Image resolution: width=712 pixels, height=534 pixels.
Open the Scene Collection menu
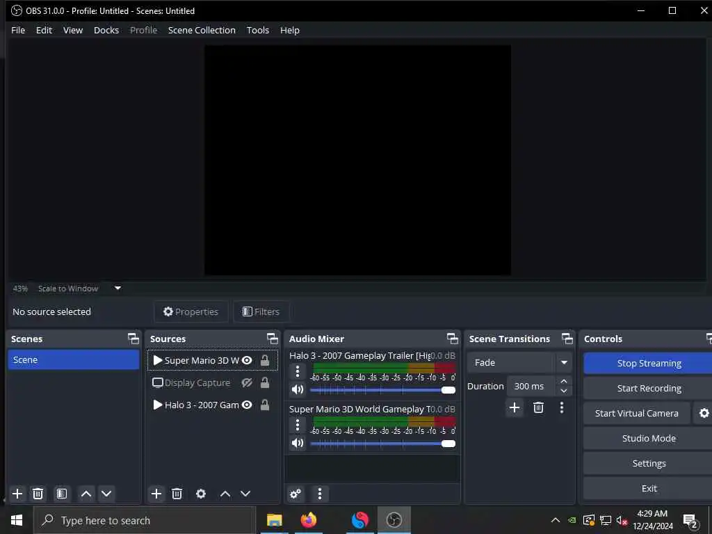(x=202, y=30)
